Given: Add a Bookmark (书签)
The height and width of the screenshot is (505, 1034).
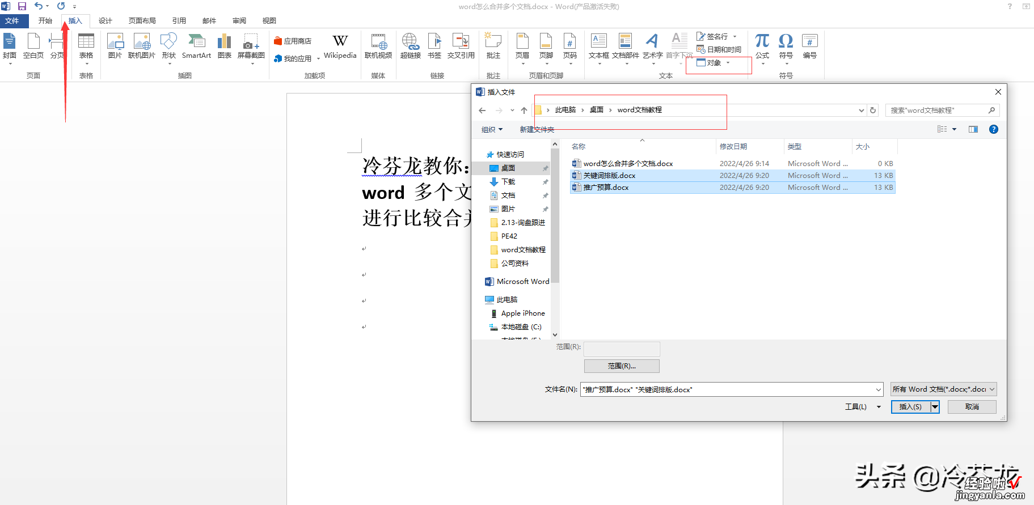Looking at the screenshot, I should tap(434, 46).
